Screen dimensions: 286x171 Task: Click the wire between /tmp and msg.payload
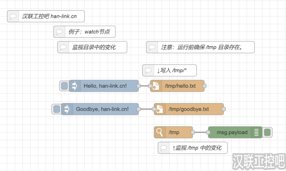coord(200,132)
